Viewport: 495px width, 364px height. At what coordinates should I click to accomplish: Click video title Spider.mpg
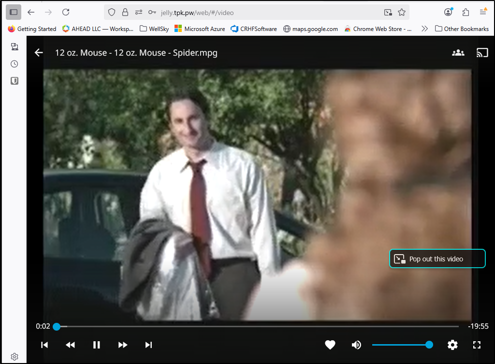coord(136,53)
